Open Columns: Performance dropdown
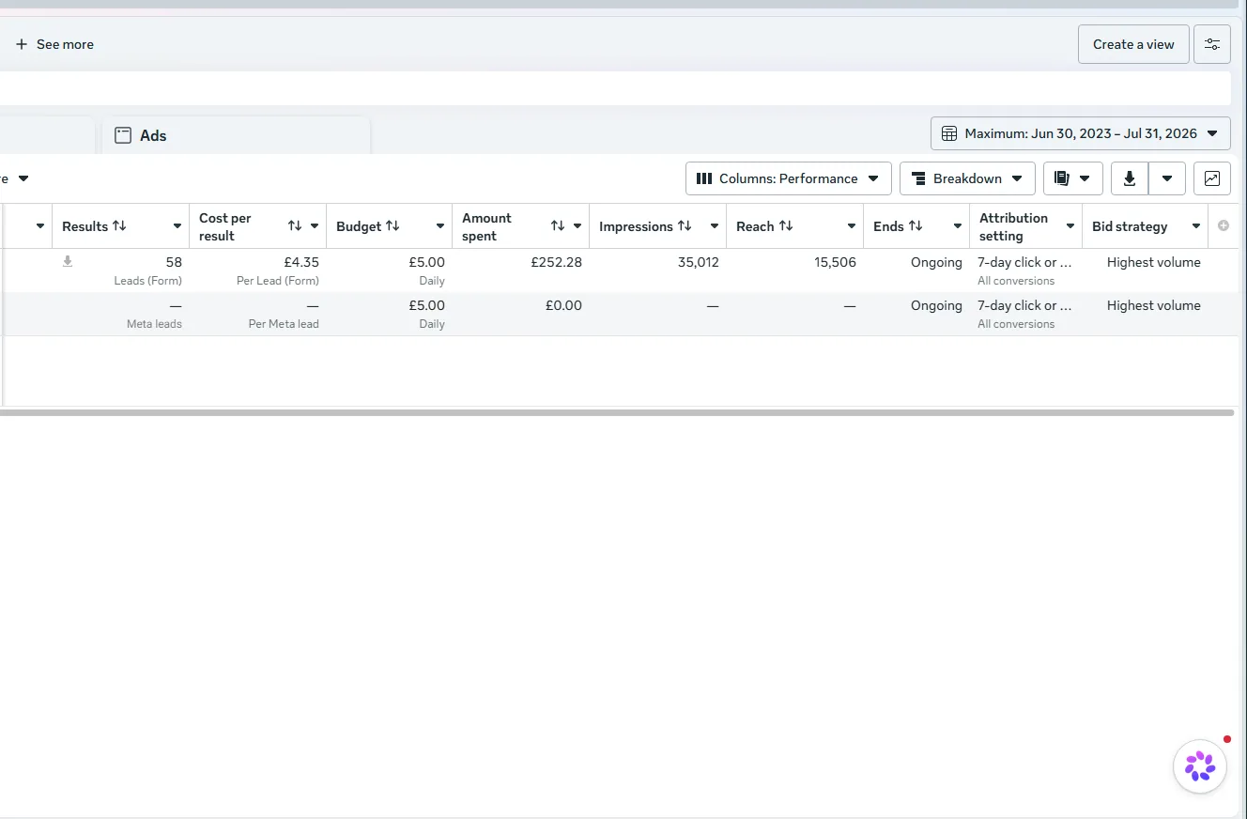The height and width of the screenshot is (819, 1247). 789,178
